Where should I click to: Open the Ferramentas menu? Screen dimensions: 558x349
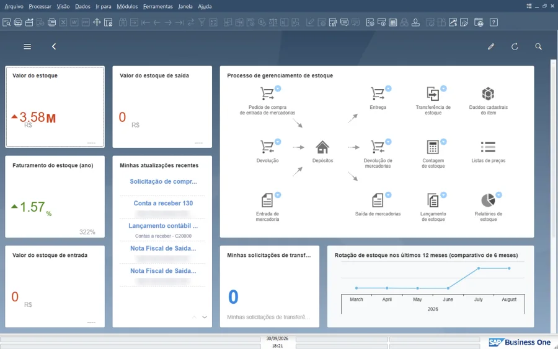point(157,6)
